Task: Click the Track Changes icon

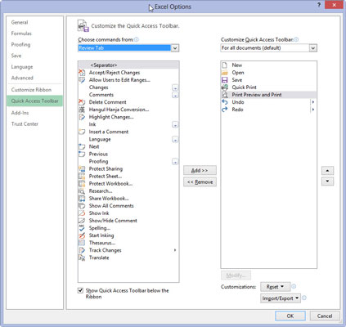Action: point(82,250)
